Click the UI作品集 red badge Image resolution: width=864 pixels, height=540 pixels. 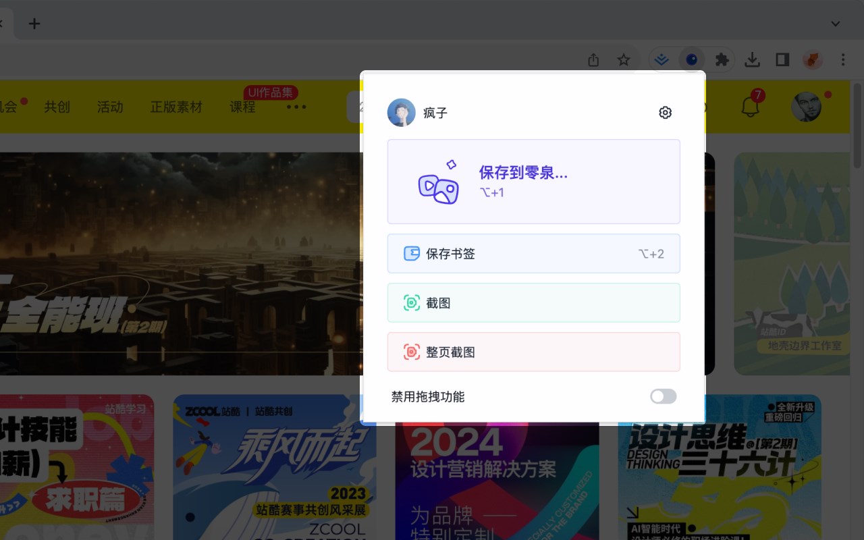pyautogui.click(x=271, y=92)
